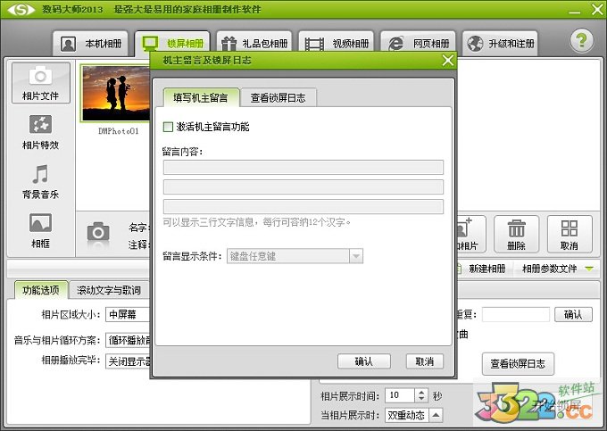Viewport: 607px width, 431px height.
Task: Click the password repeat input field
Action: (516, 314)
